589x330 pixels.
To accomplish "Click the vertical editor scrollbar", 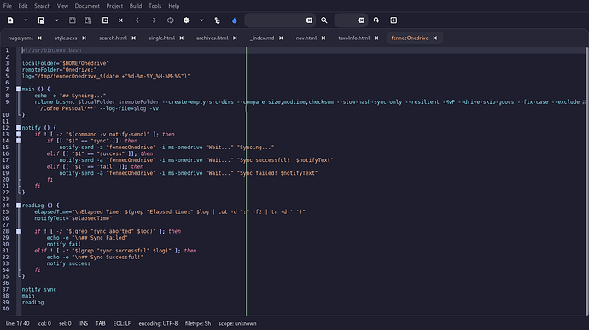I will tap(586, 181).
